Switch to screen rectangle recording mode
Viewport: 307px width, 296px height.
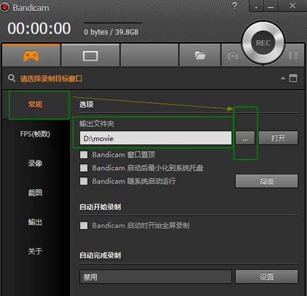coord(90,56)
